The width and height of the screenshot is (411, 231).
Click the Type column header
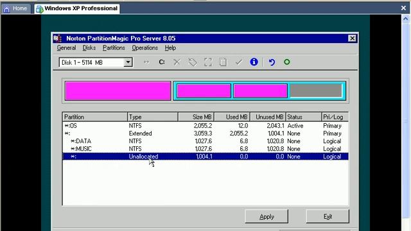point(153,117)
